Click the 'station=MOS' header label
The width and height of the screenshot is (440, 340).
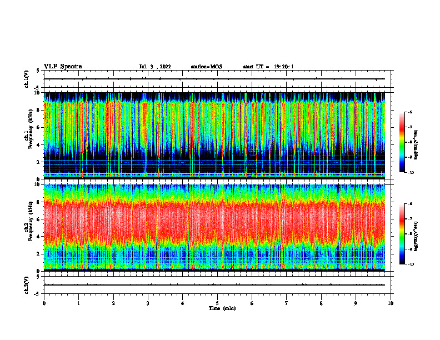207,67
